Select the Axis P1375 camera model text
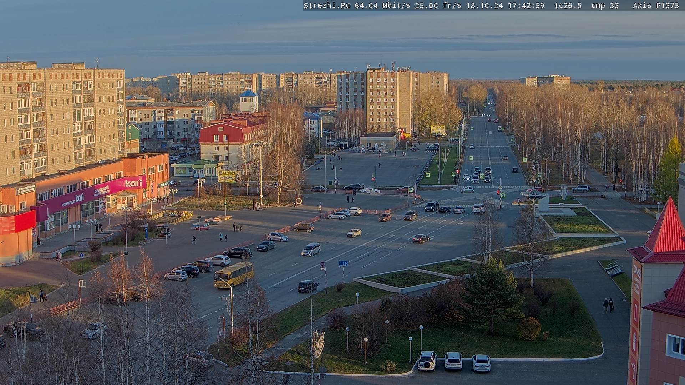Viewport: 685px width, 385px height. click(x=656, y=5)
